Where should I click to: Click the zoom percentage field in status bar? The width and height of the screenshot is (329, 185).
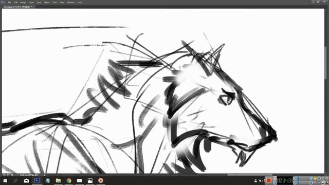(6, 175)
